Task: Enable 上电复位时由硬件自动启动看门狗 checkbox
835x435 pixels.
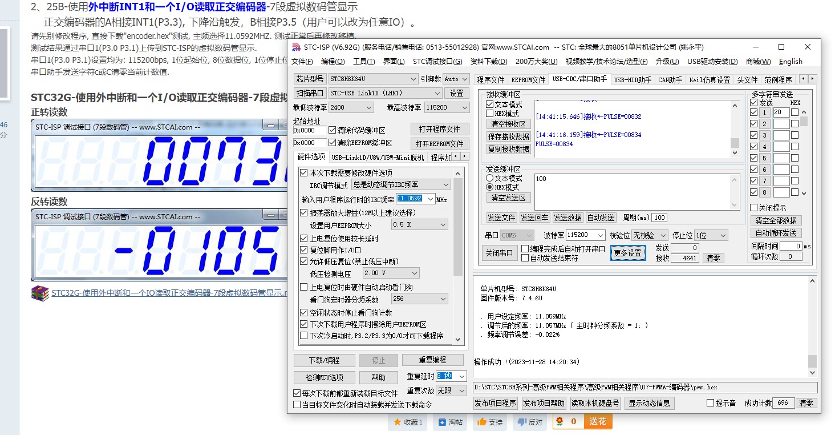Action: (x=303, y=287)
